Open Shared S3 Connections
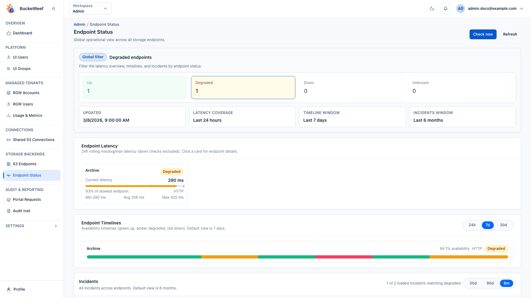Screen dimensions: 531x298 (32, 140)
